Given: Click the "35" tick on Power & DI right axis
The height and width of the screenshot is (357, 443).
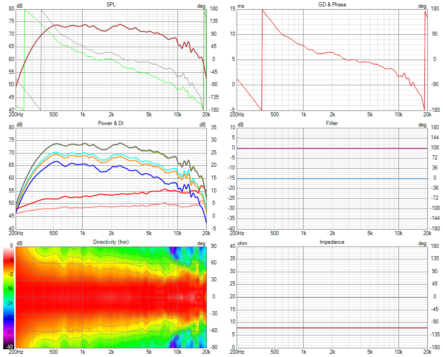Looking at the screenshot, I should [x=214, y=127].
